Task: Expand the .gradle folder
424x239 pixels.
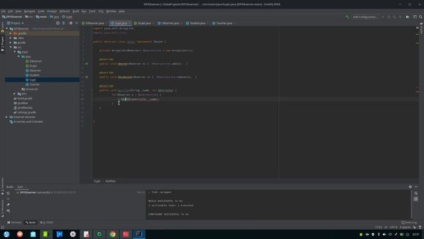Action: pos(11,33)
